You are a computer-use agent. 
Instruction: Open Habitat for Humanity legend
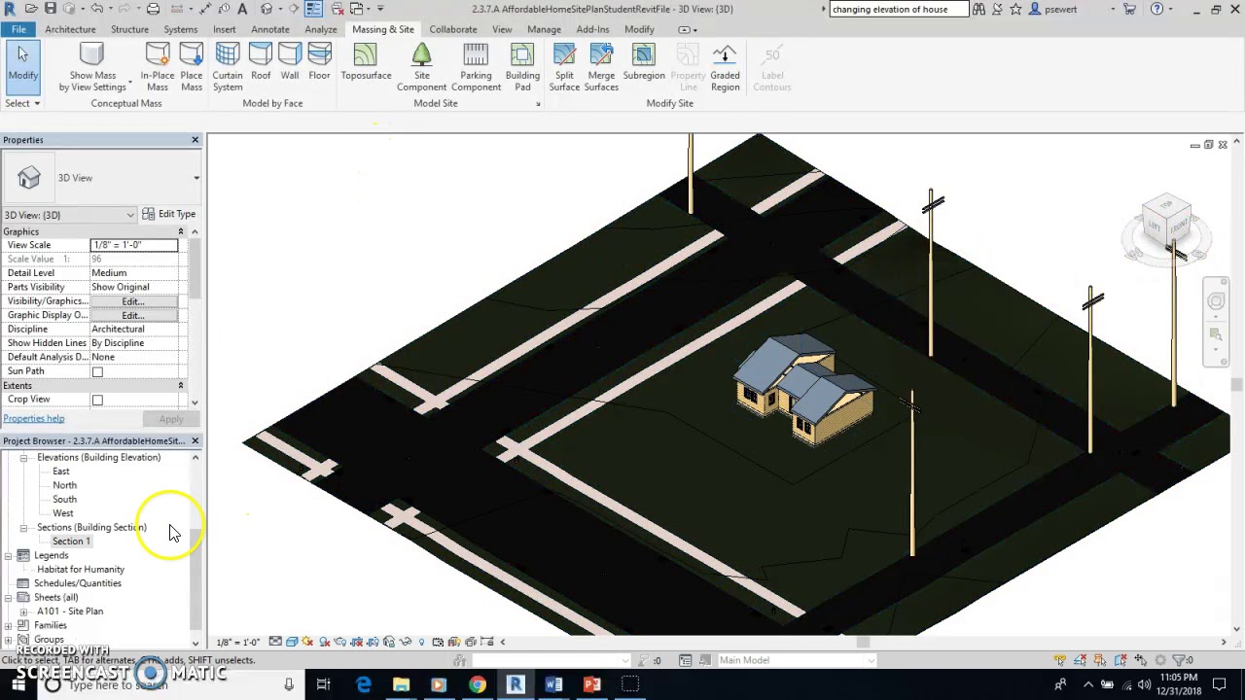81,570
